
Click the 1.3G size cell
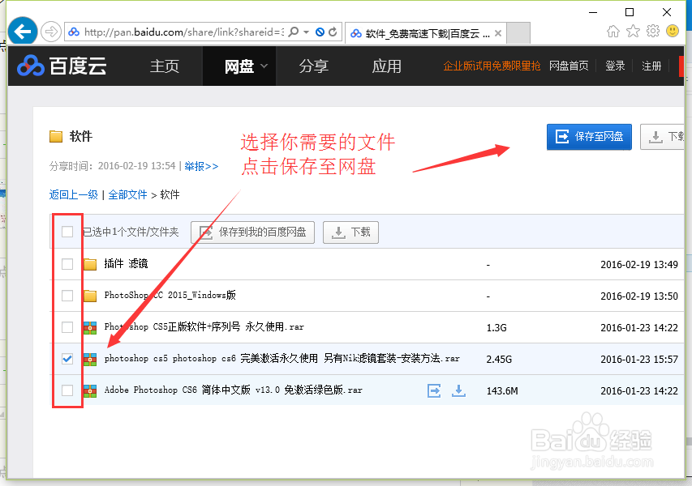click(x=496, y=328)
